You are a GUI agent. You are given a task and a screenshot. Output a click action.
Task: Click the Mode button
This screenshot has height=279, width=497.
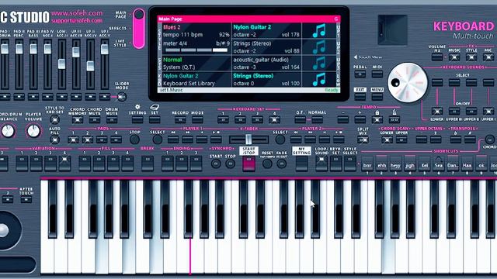(x=197, y=120)
